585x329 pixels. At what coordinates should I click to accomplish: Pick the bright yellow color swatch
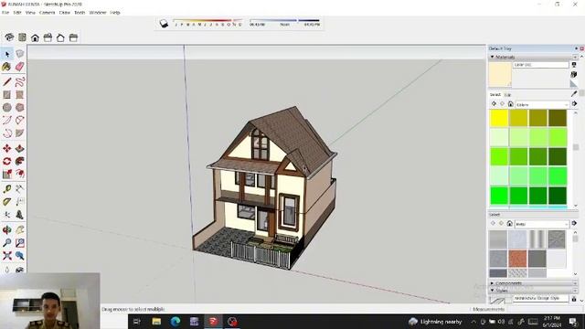499,118
